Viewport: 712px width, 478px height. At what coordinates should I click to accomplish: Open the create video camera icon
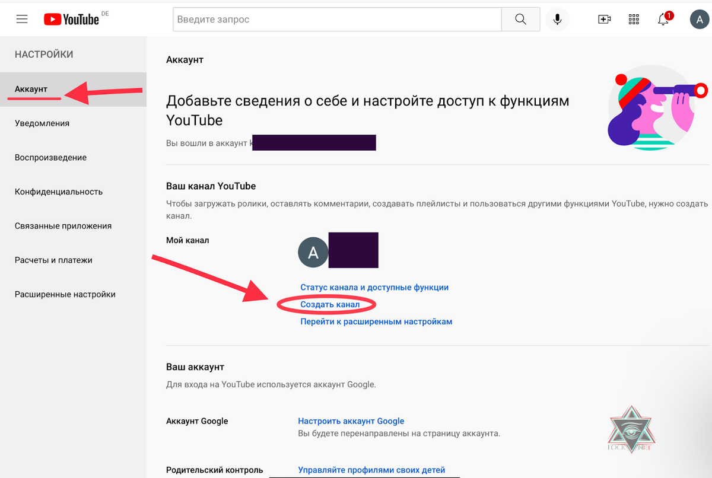pos(604,20)
